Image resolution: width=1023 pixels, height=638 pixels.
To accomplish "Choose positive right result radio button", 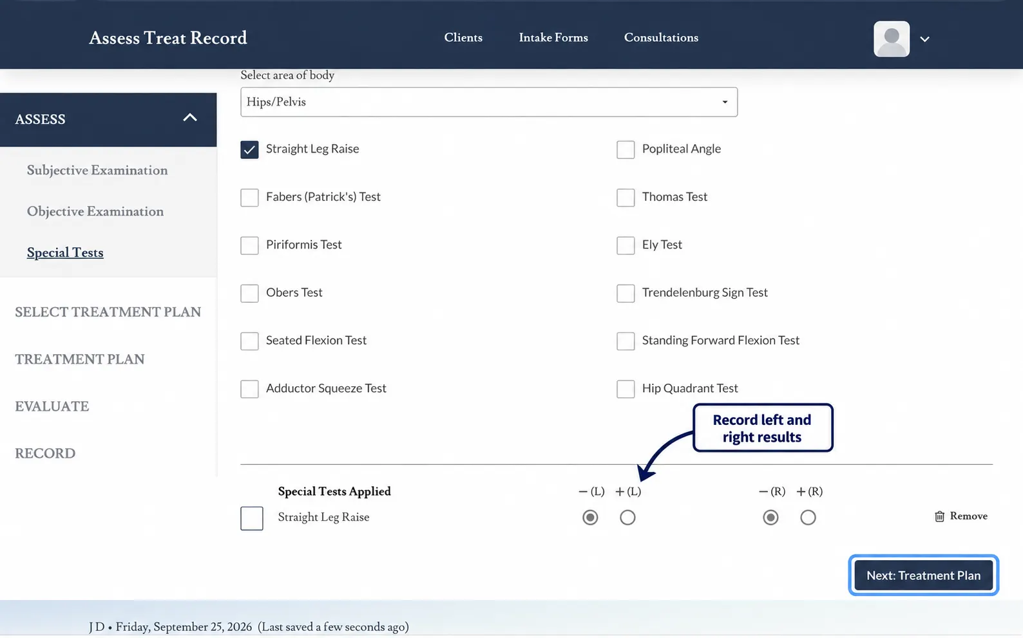I will (808, 518).
